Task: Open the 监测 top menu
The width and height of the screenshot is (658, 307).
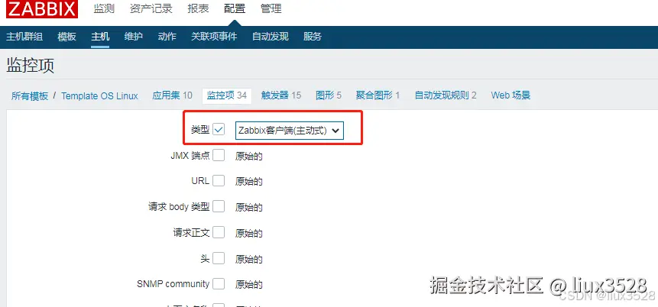Action: (x=104, y=9)
